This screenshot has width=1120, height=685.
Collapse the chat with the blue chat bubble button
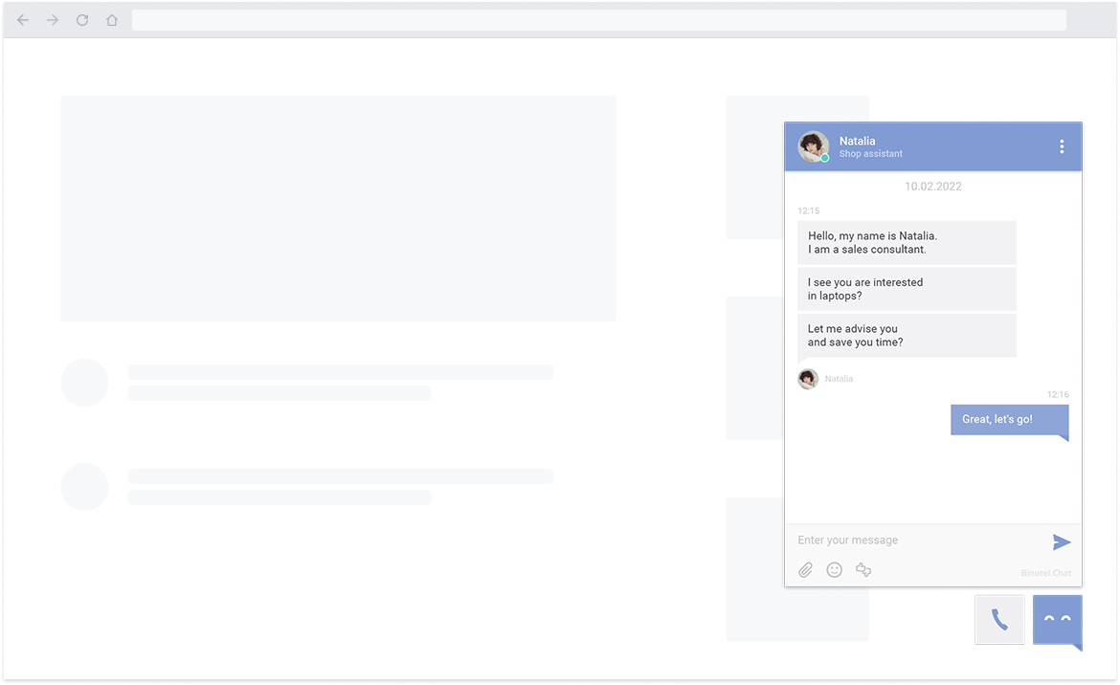click(1057, 620)
